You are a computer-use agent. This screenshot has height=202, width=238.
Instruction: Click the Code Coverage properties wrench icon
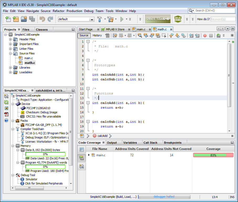coord(82,166)
